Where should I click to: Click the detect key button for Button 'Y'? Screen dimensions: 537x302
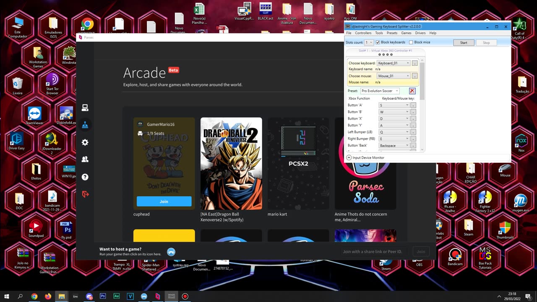413,125
